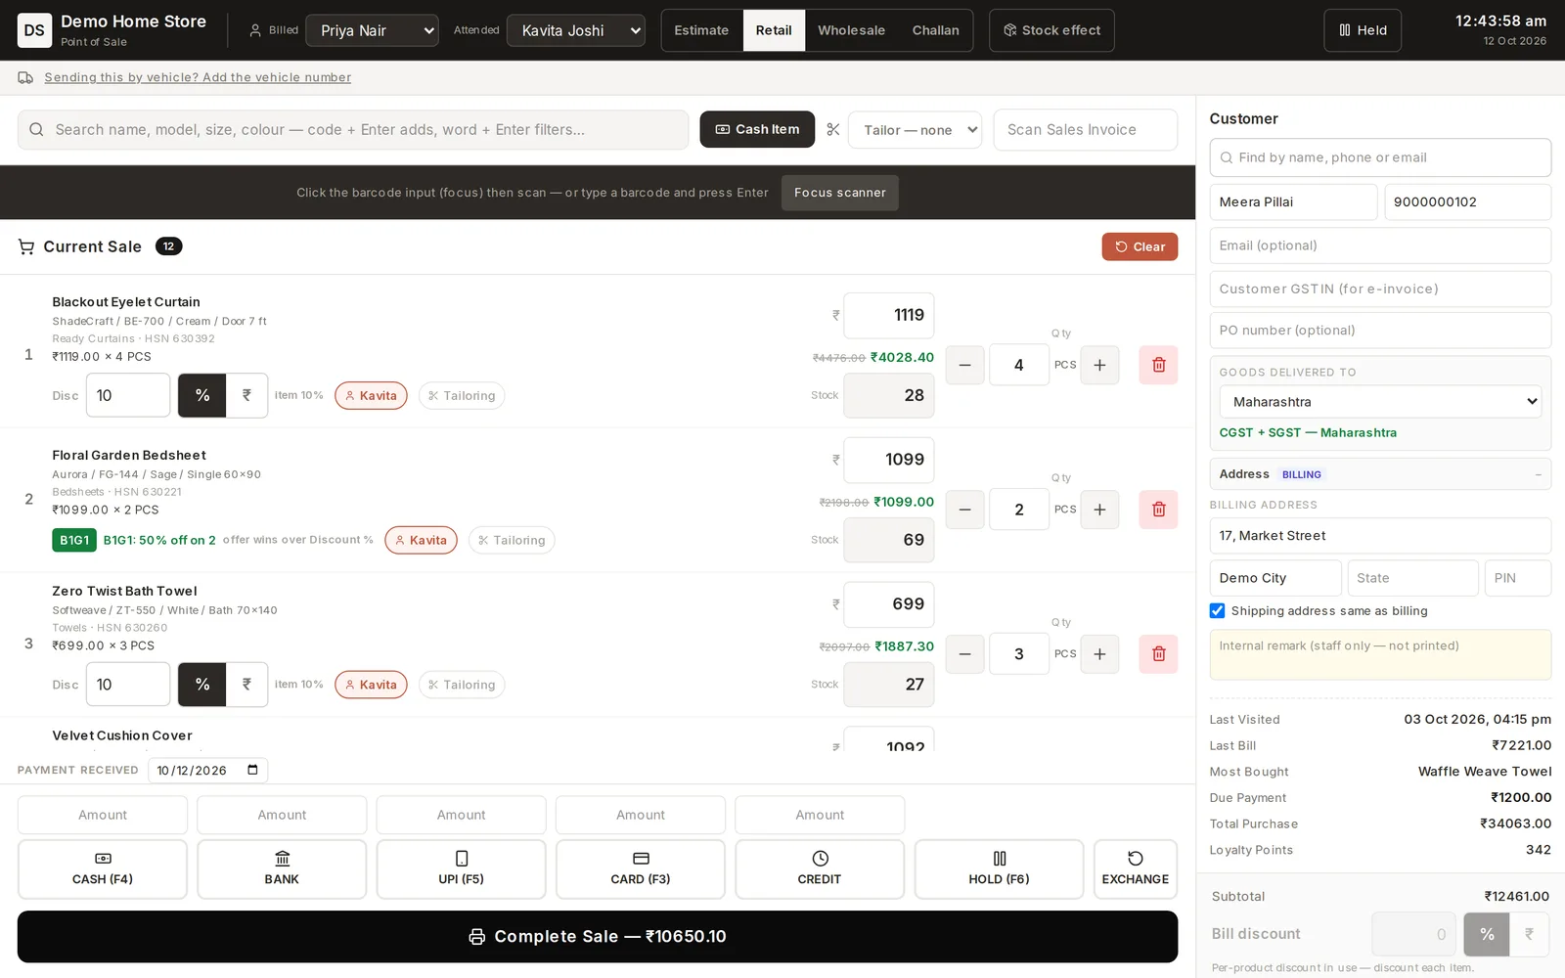The width and height of the screenshot is (1565, 978).
Task: Collapse the Address BILLING section
Action: click(1380, 474)
